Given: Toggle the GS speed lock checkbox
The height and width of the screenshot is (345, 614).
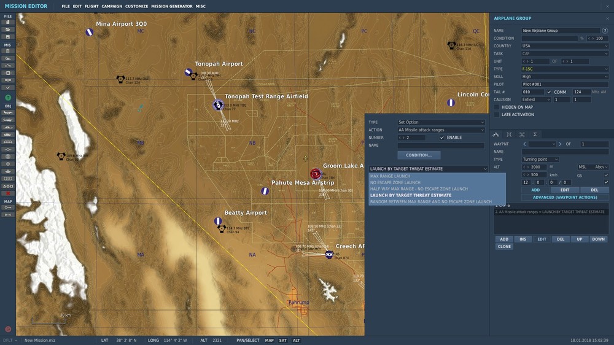Looking at the screenshot, I should tap(606, 175).
